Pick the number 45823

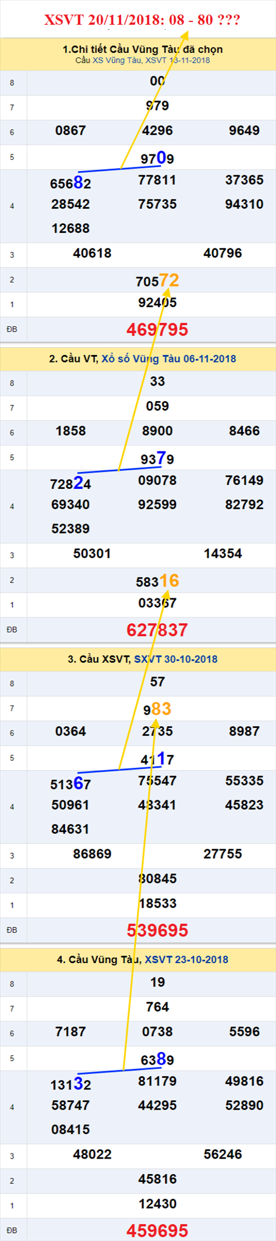pyautogui.click(x=244, y=805)
